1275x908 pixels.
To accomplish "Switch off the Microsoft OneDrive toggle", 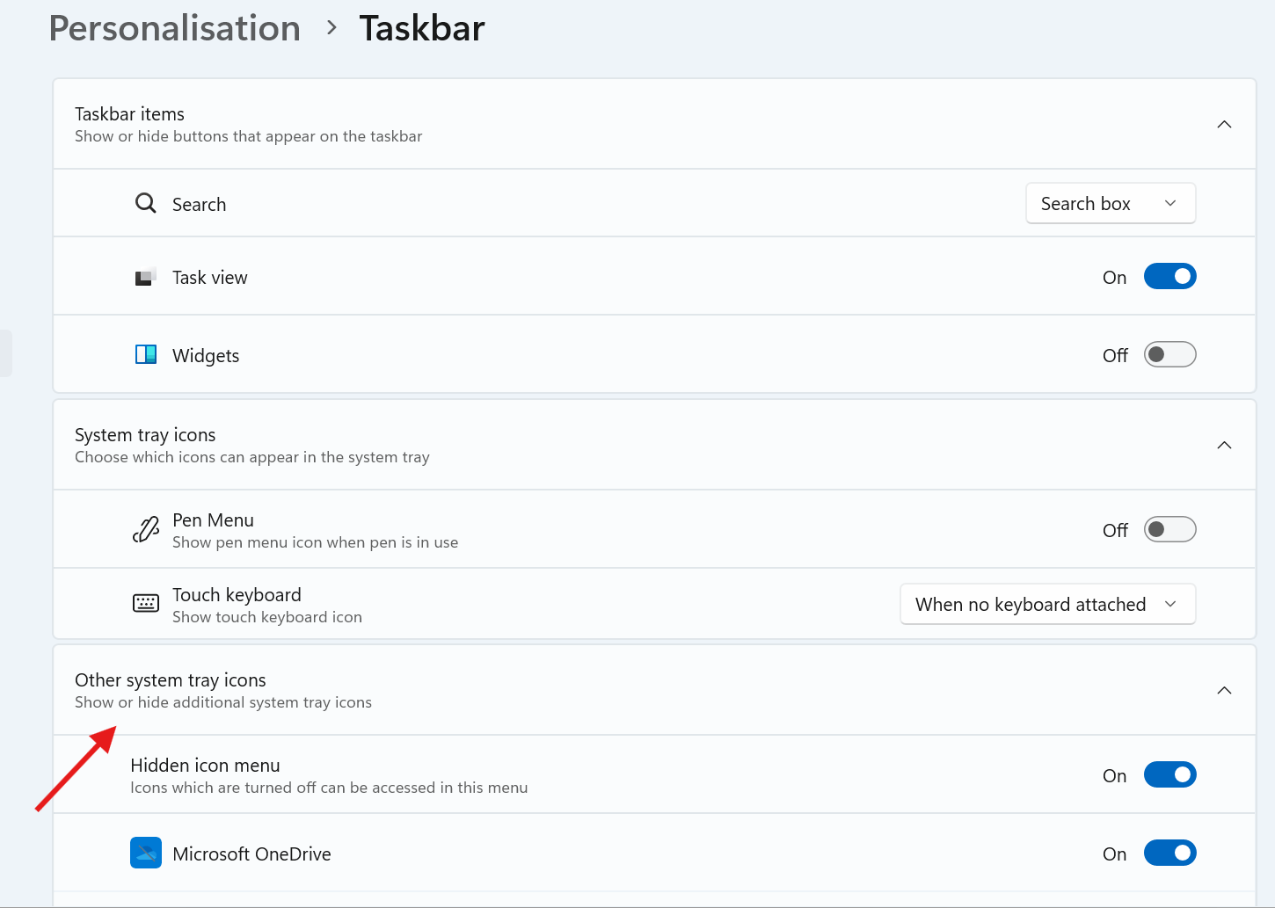I will click(1169, 853).
